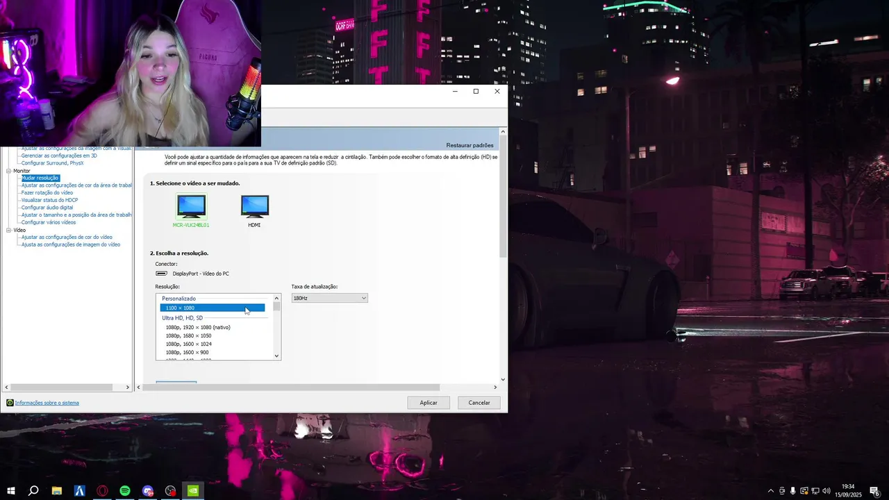
Task: Click the content pane scroll-down arrow
Action: tap(504, 379)
